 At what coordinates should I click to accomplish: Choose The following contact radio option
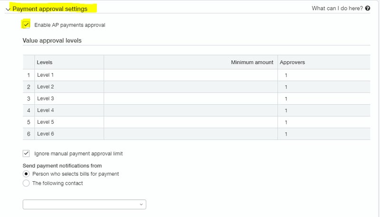pos(27,183)
